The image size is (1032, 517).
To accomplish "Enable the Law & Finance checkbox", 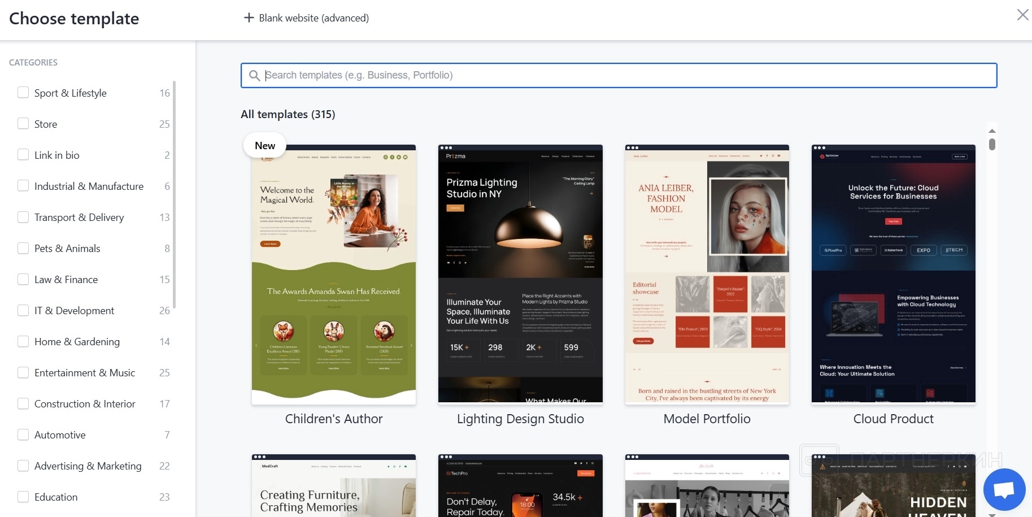I will 23,279.
